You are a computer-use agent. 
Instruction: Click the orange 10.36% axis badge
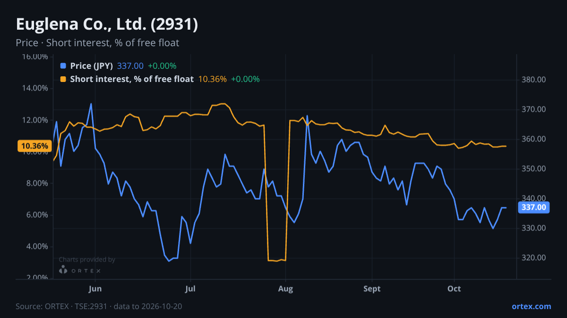(x=34, y=146)
